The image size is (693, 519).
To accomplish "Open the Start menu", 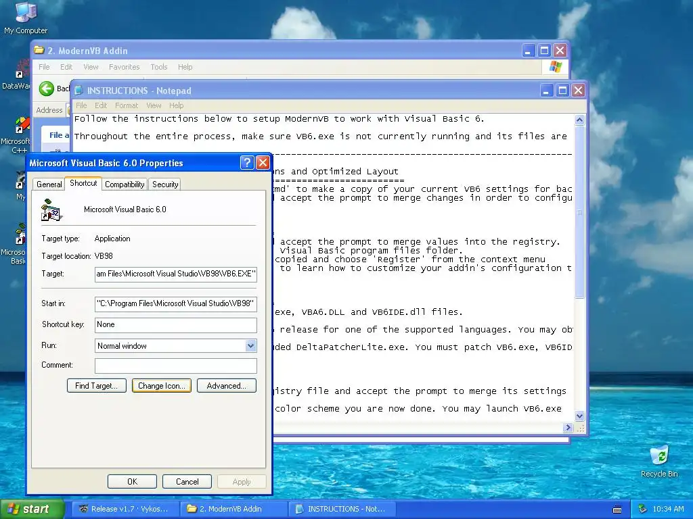I will point(32,510).
